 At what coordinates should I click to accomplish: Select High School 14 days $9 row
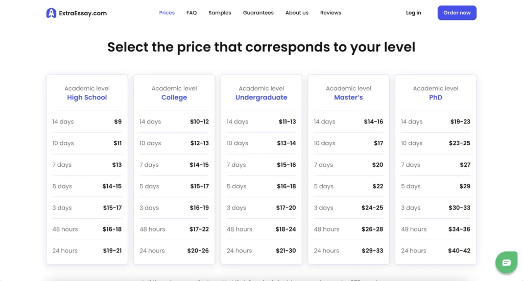click(x=87, y=121)
